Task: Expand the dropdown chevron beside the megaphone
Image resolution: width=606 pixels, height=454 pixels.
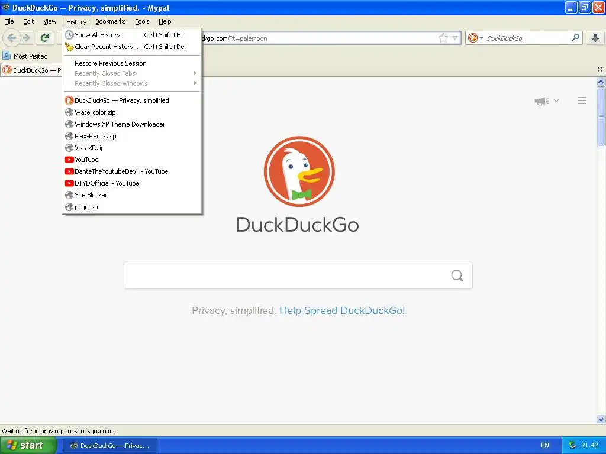Action: pos(556,100)
